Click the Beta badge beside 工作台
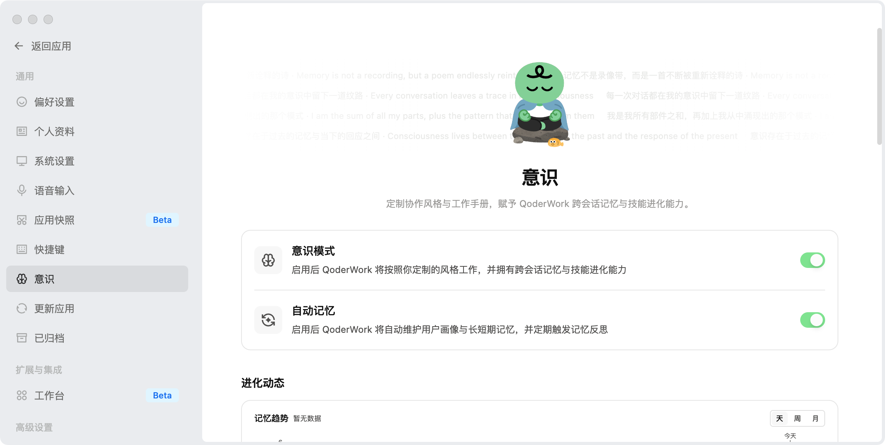 (x=162, y=395)
